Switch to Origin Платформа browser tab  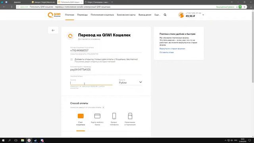tap(96, 2)
